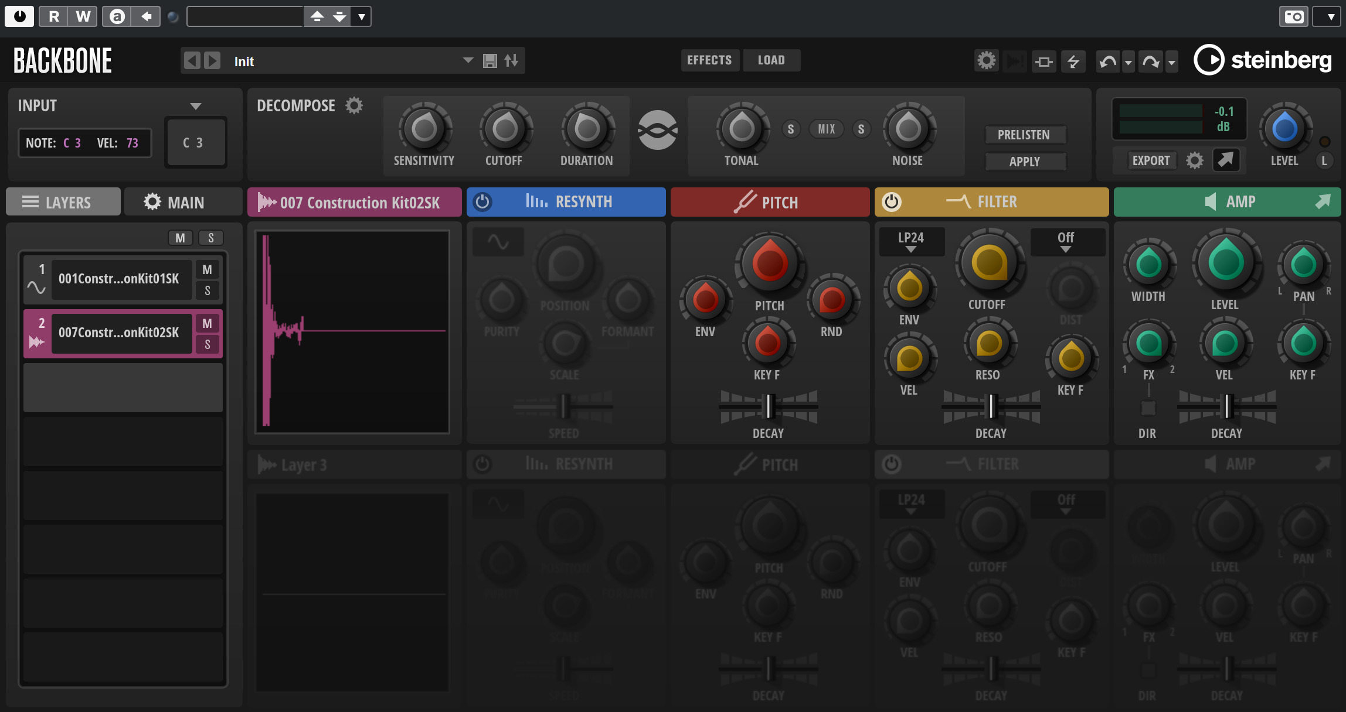Open export settings gear icon
The height and width of the screenshot is (712, 1346).
pyautogui.click(x=1195, y=160)
